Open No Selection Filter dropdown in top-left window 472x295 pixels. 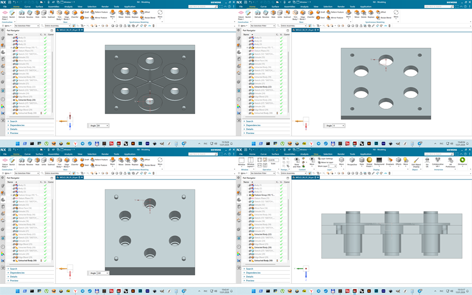click(x=27, y=26)
